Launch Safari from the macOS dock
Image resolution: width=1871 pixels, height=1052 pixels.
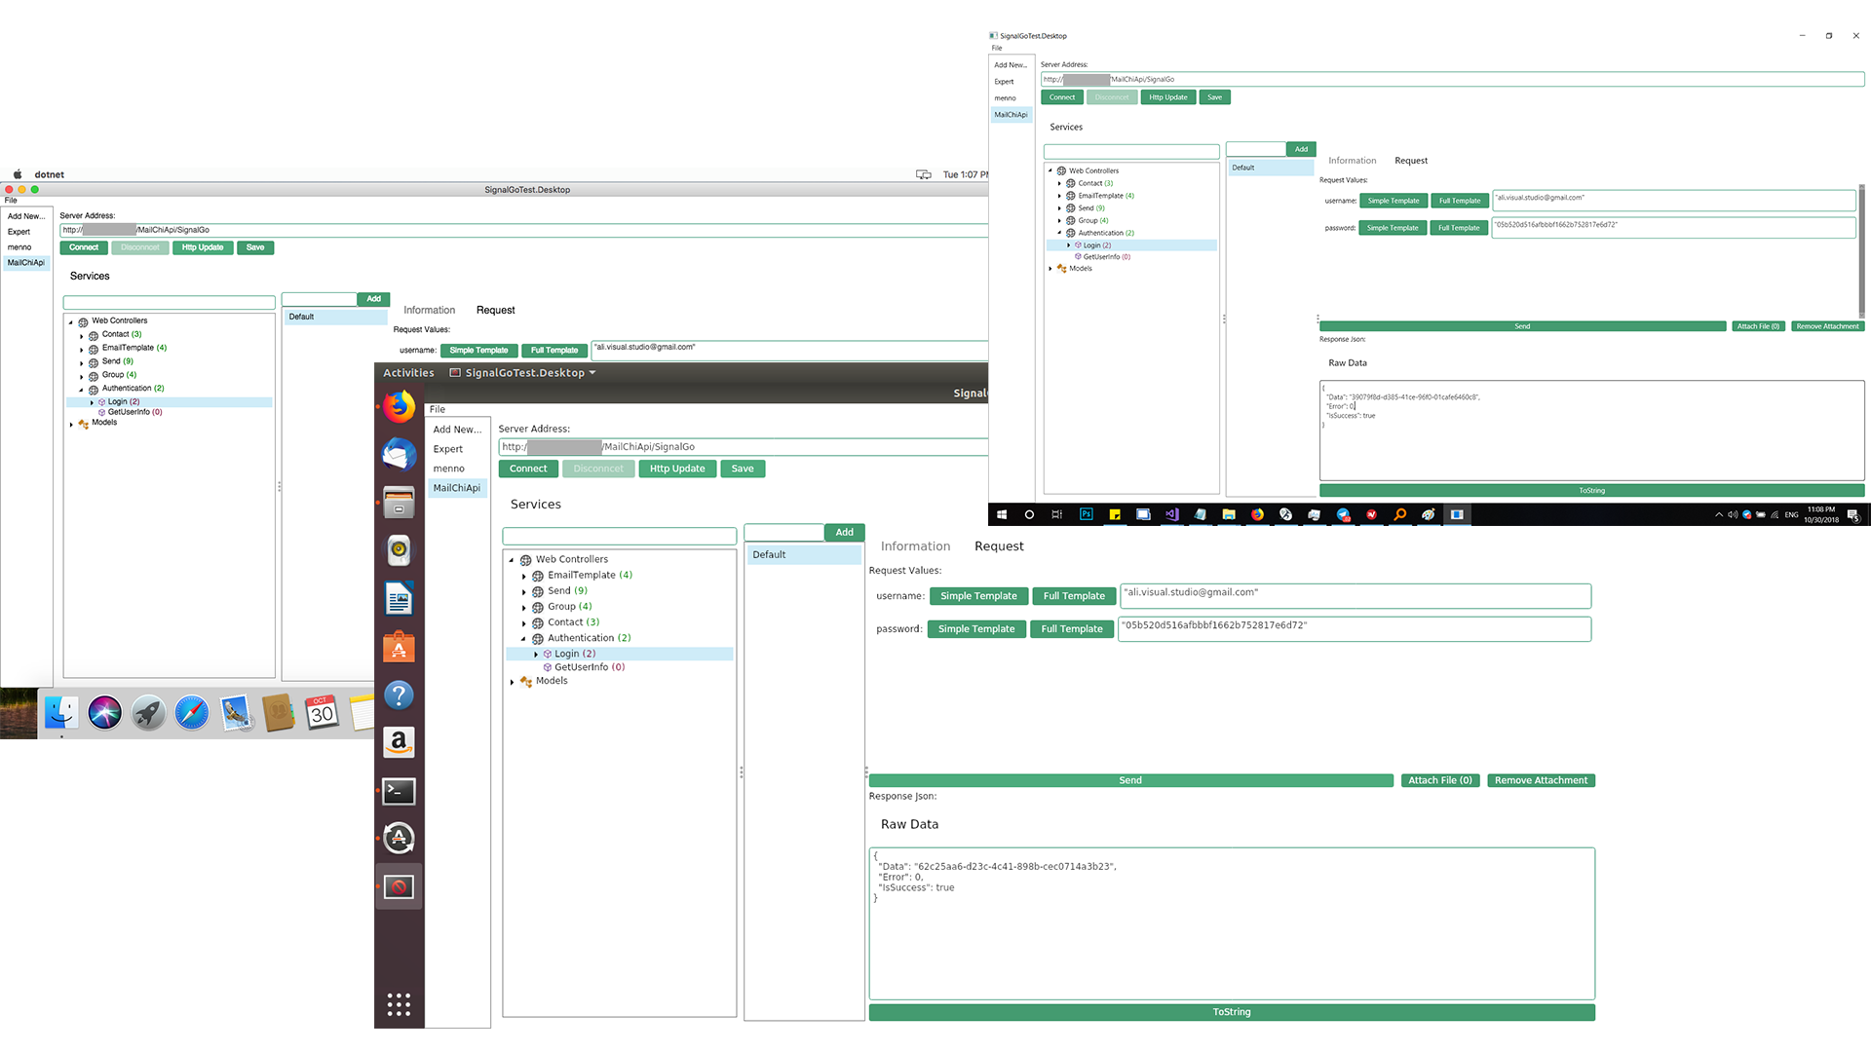192,713
